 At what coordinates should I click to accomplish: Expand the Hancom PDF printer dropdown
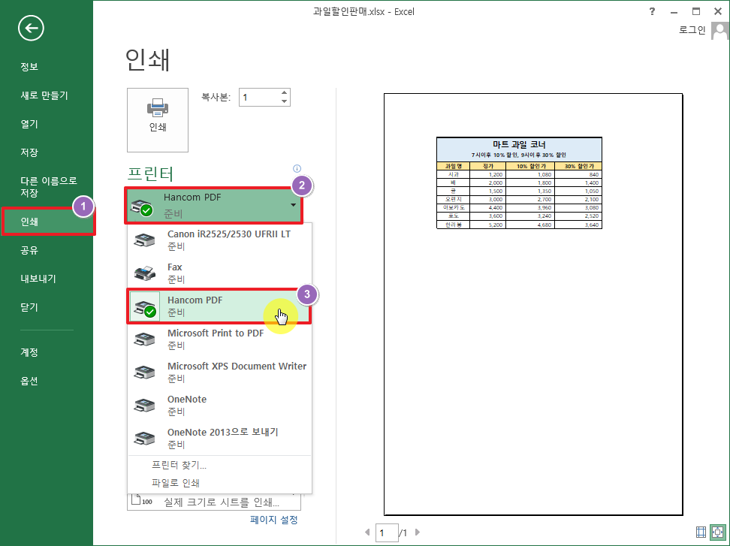tap(214, 205)
